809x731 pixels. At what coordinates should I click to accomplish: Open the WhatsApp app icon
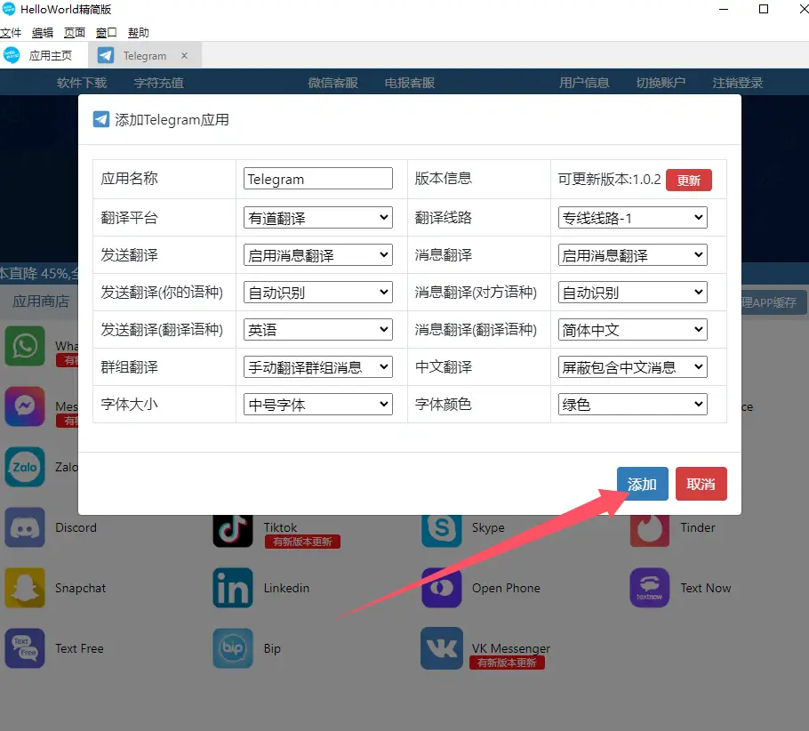pyautogui.click(x=25, y=346)
